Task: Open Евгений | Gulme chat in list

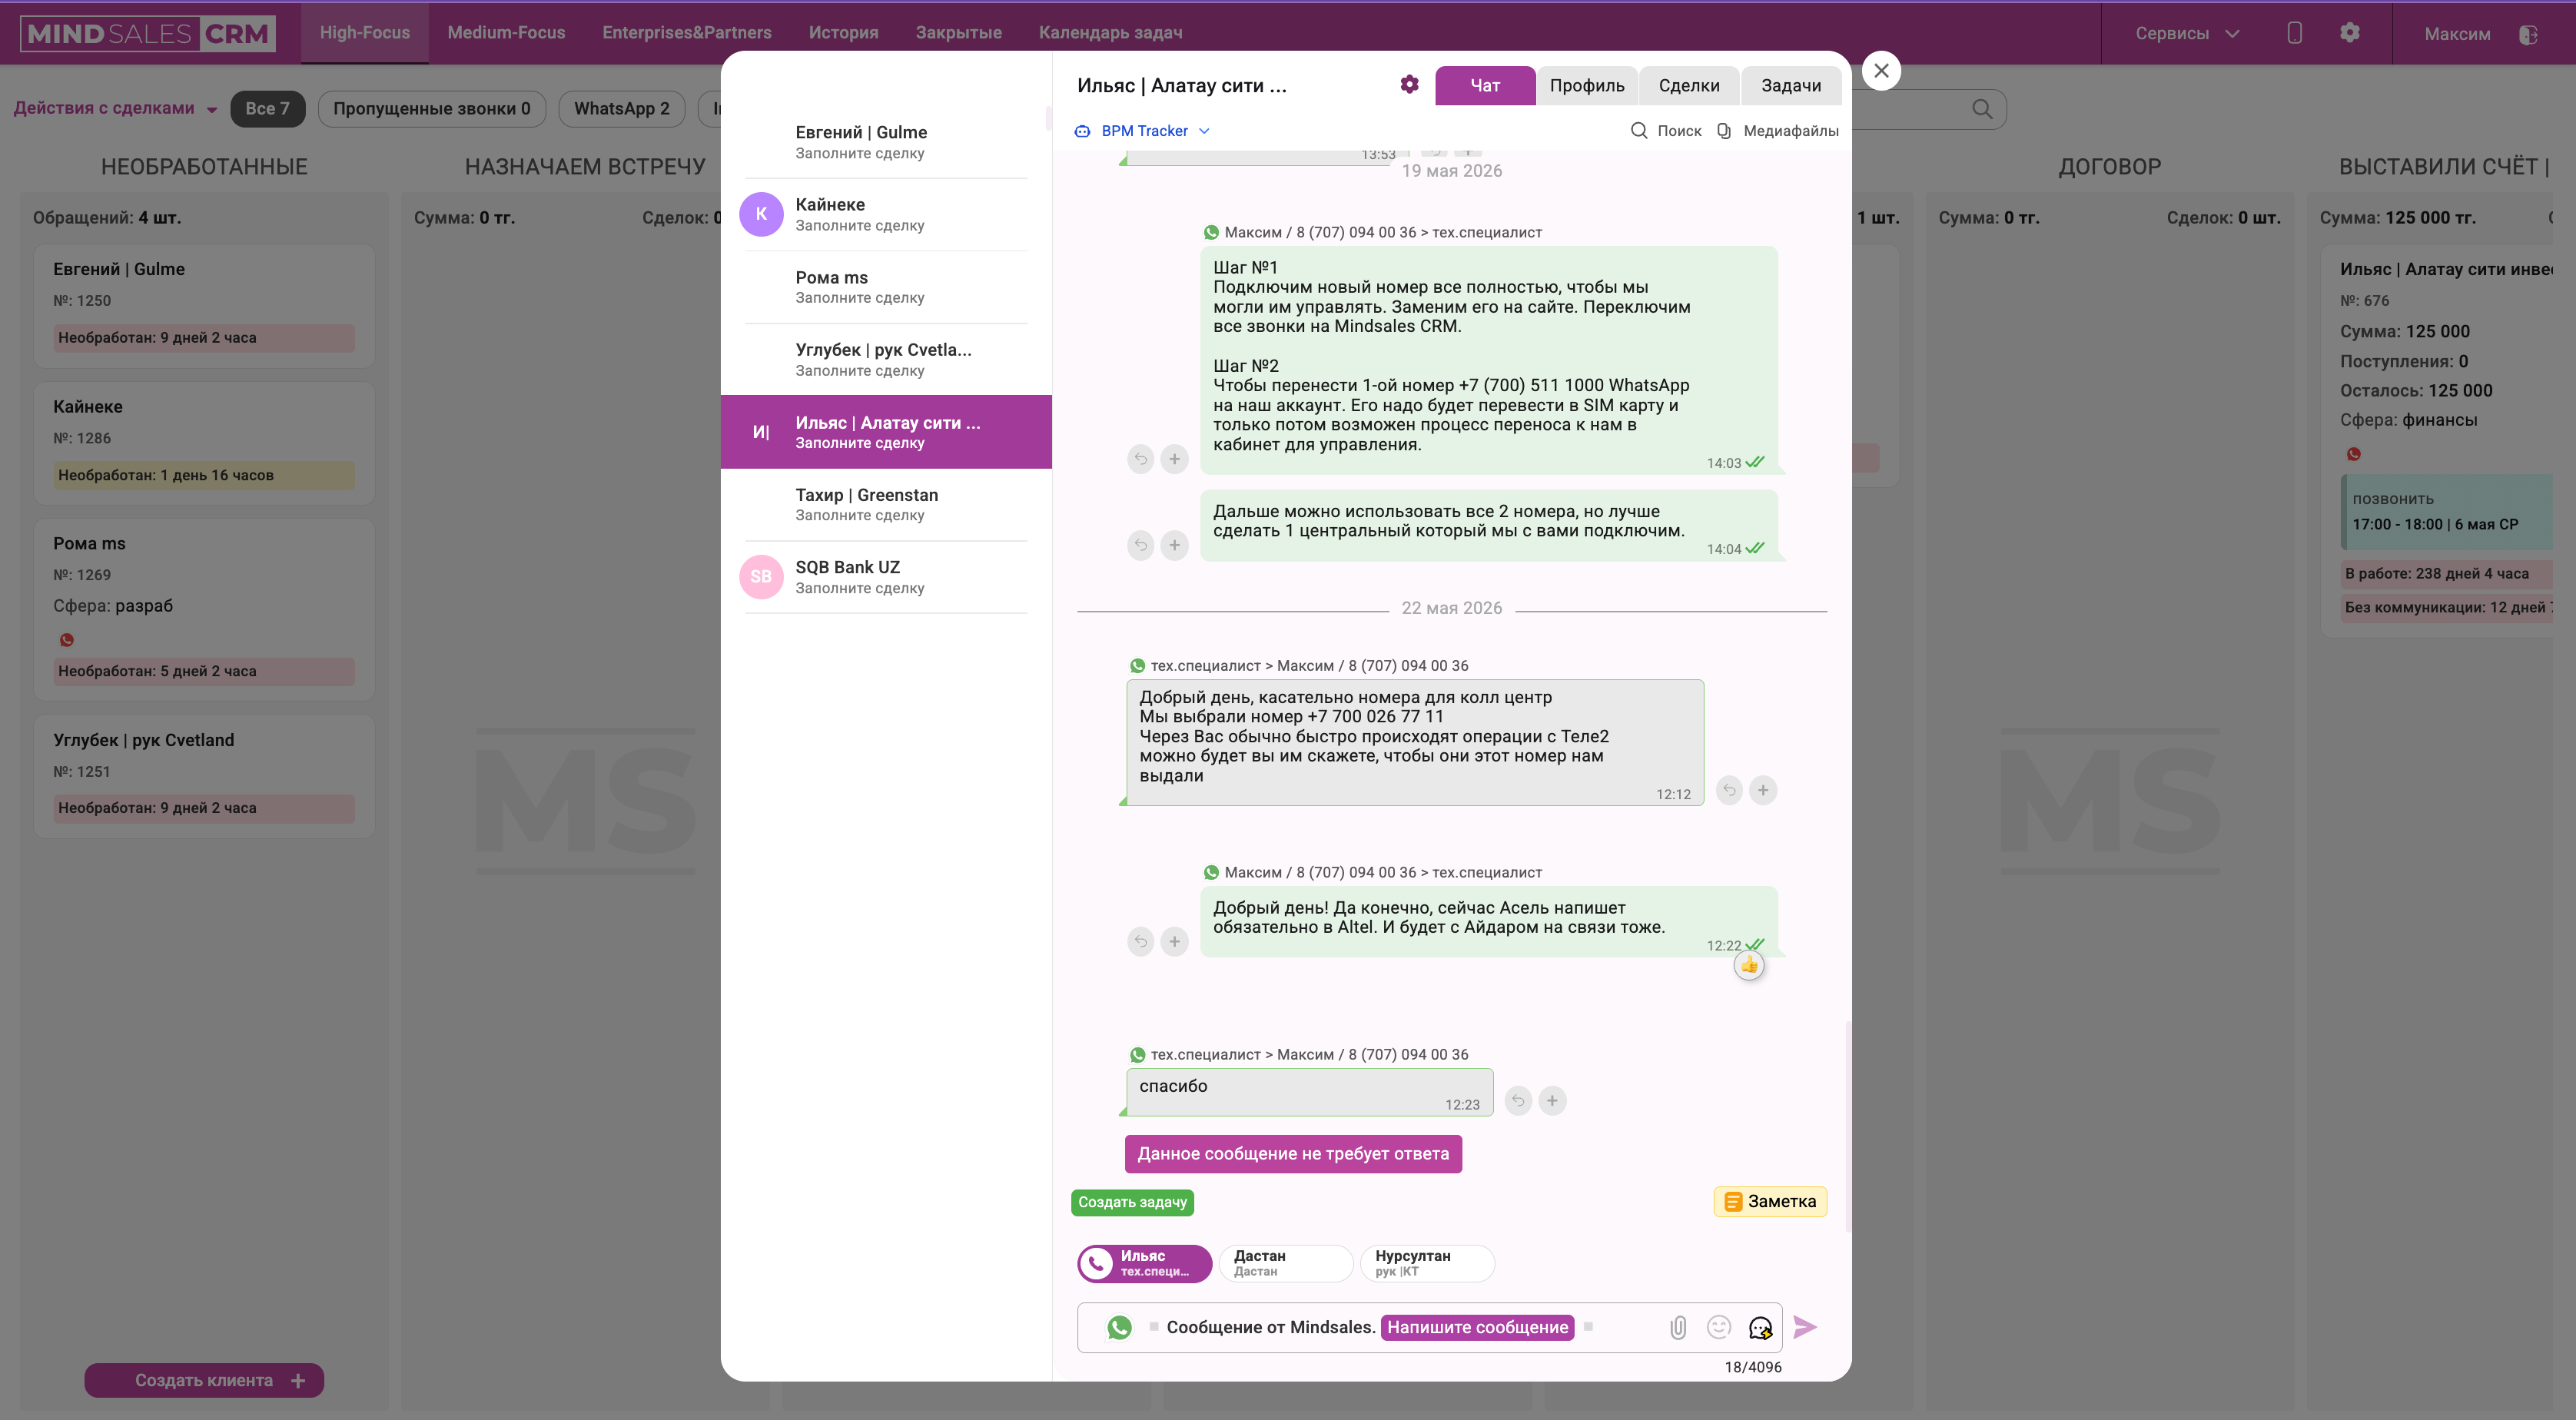Action: [886, 142]
